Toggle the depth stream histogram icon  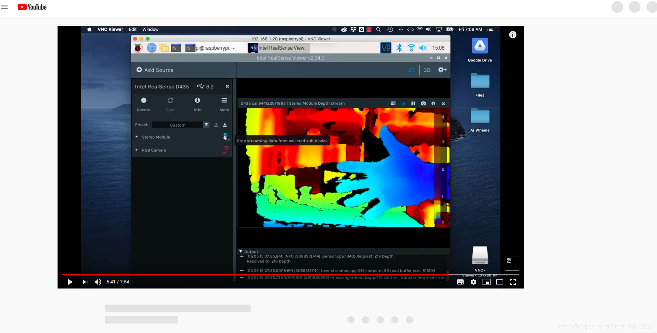[x=403, y=104]
